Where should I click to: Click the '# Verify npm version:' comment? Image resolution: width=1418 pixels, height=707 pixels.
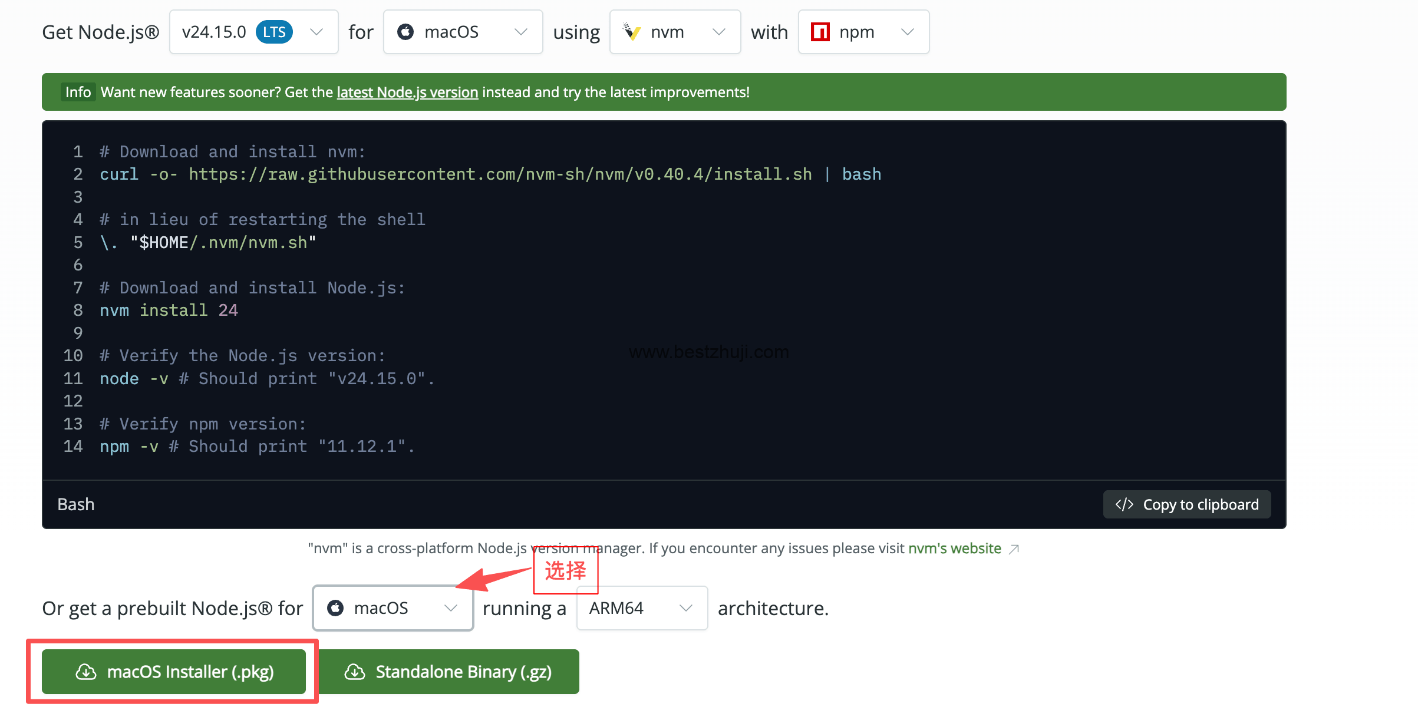point(203,424)
